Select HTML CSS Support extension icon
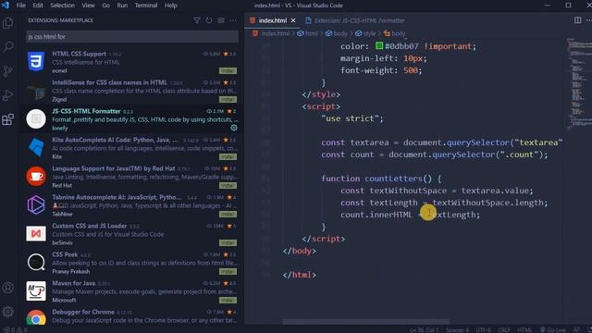Viewport: 592px width, 333px height. click(36, 62)
